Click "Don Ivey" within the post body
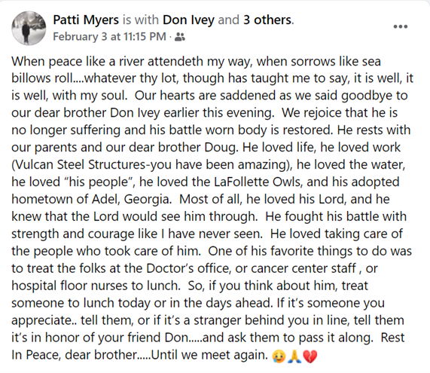Image resolution: width=430 pixels, height=373 pixels. click(135, 113)
